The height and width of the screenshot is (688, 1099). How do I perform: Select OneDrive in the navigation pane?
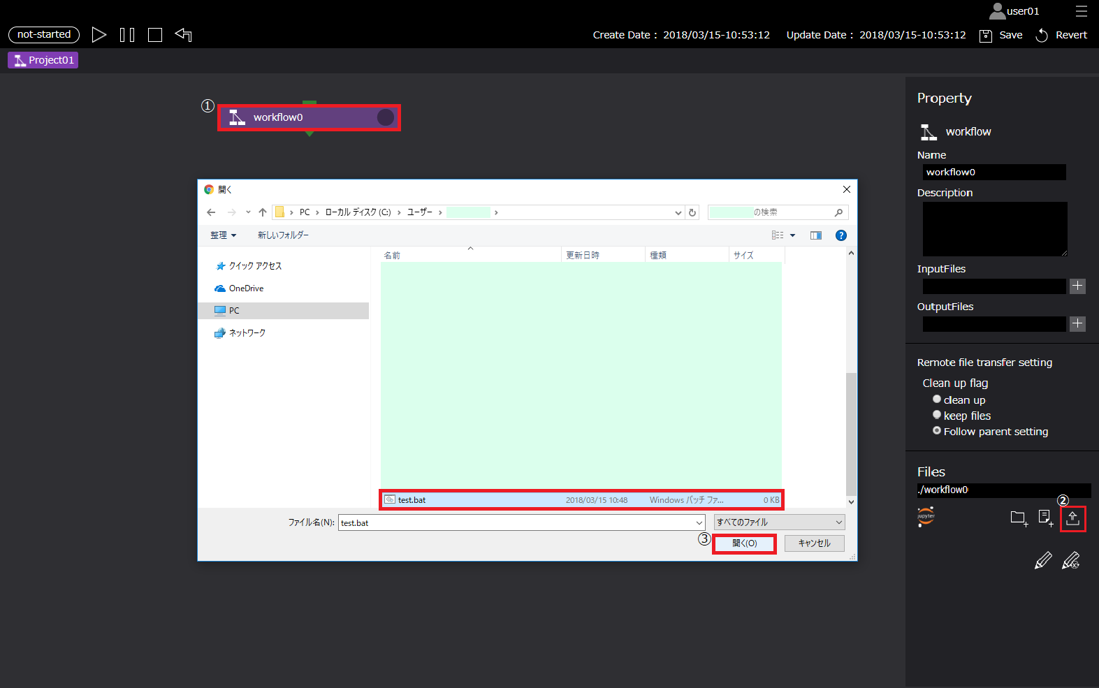click(x=246, y=288)
